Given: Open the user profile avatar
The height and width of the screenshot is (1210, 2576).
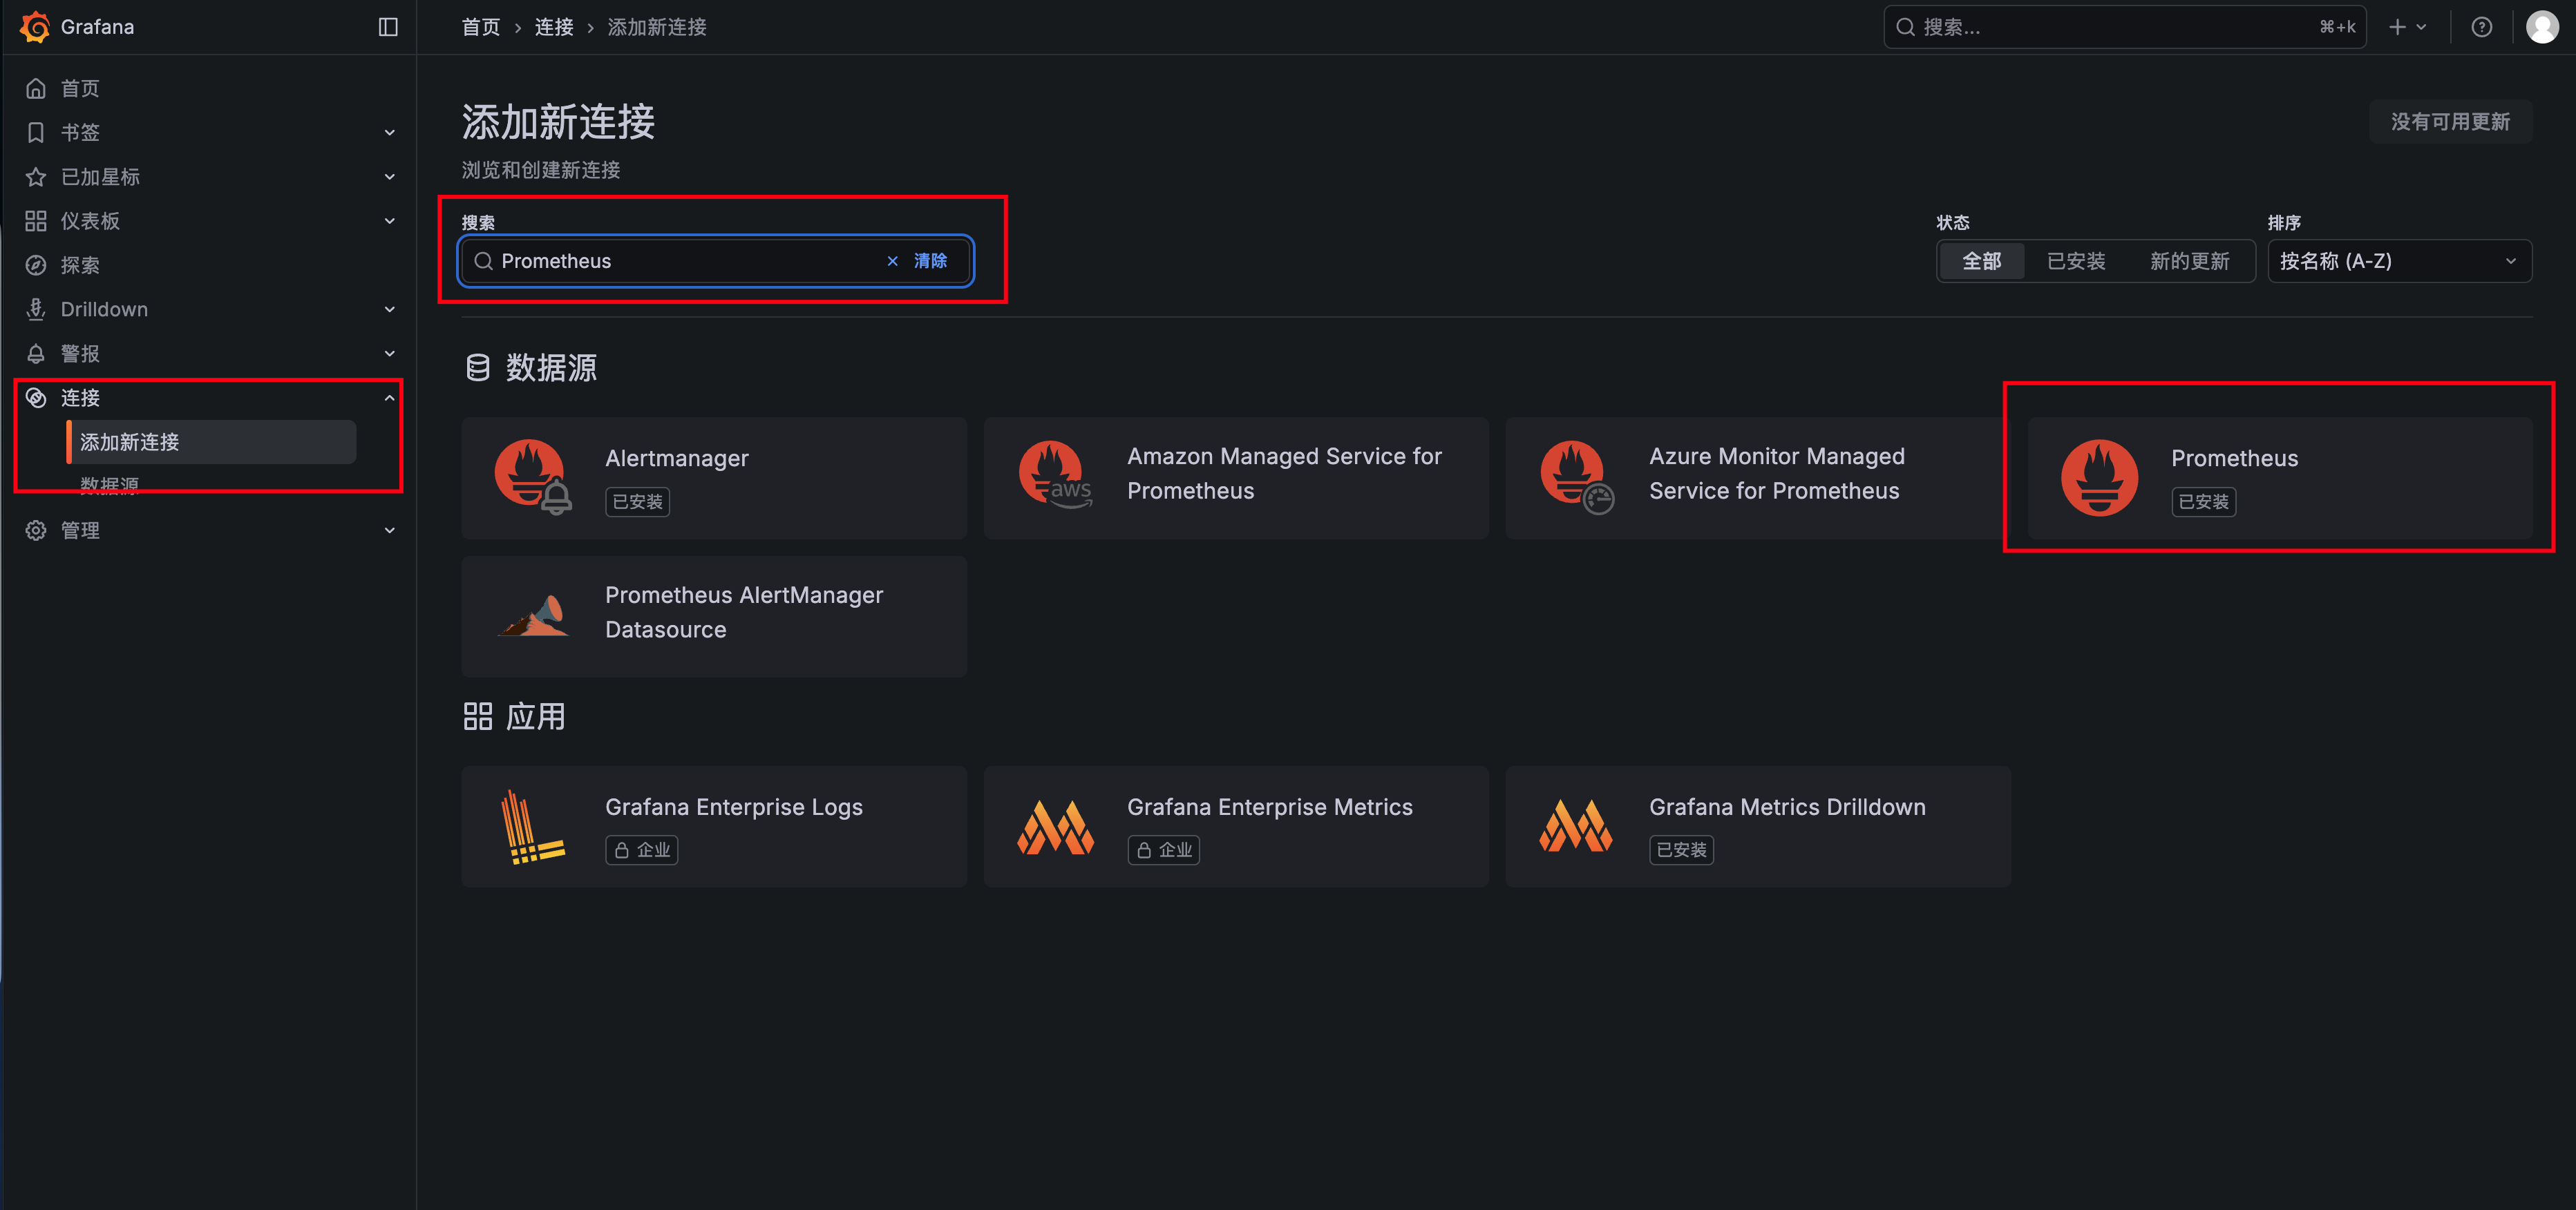Looking at the screenshot, I should tap(2541, 27).
